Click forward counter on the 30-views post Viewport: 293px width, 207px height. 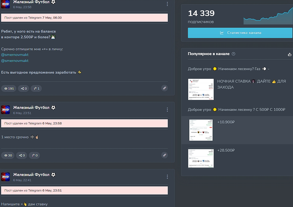[34, 155]
